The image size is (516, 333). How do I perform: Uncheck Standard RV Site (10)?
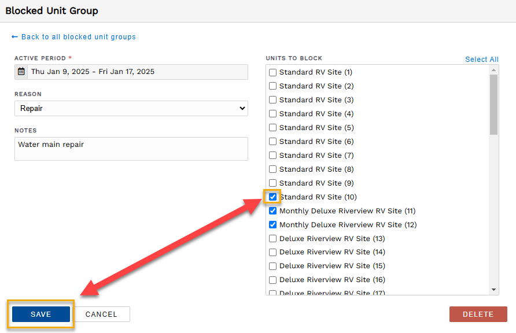pyautogui.click(x=273, y=197)
